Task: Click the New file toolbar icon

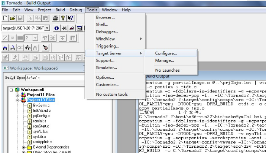Action: (5, 18)
